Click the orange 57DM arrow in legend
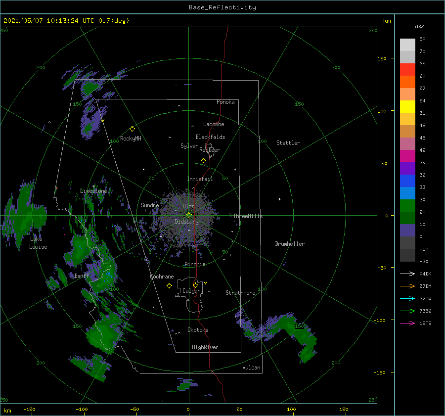This screenshot has width=445, height=416. [x=407, y=286]
